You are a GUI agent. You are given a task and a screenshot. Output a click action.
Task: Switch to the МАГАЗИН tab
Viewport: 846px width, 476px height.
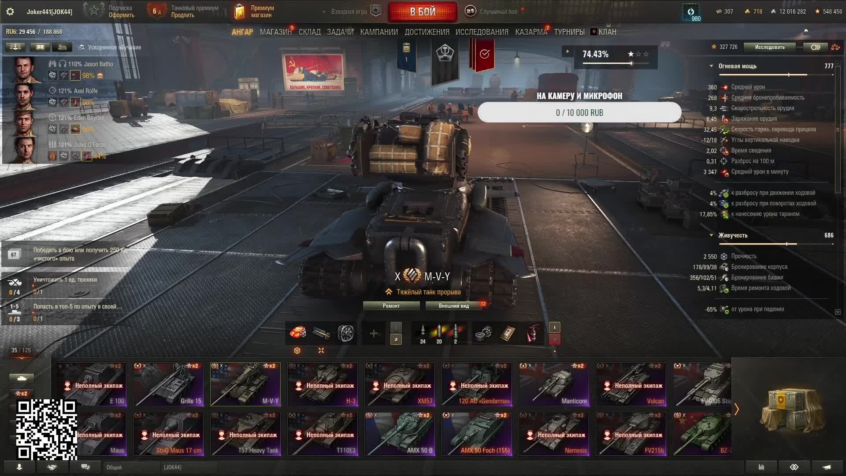click(x=275, y=32)
